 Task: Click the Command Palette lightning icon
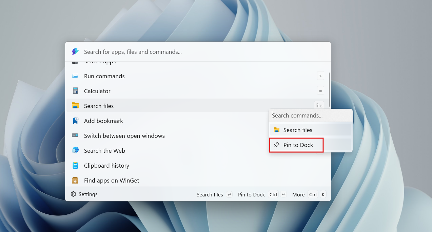tap(75, 51)
